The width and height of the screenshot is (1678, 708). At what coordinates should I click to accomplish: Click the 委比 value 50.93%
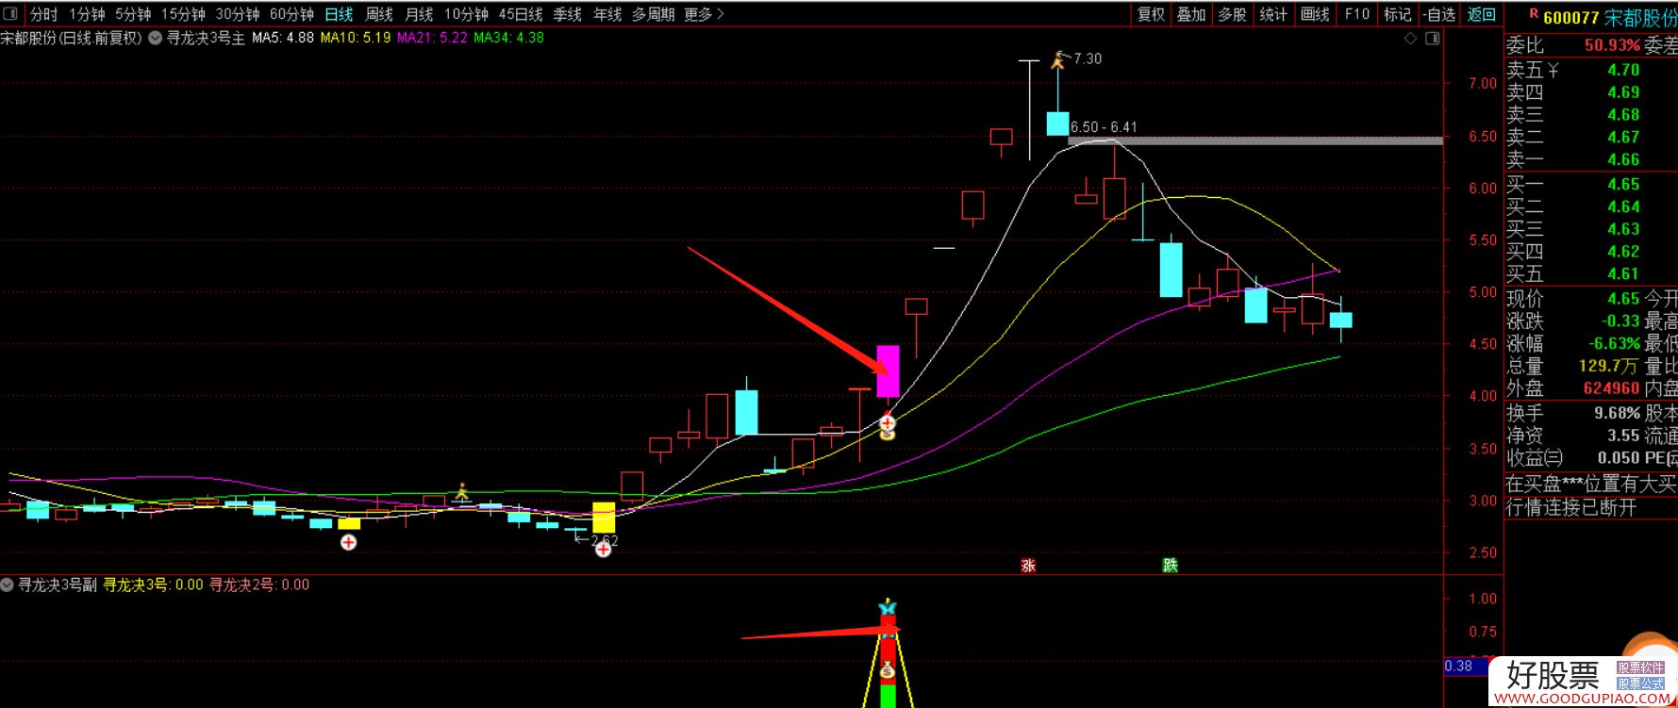[1612, 45]
